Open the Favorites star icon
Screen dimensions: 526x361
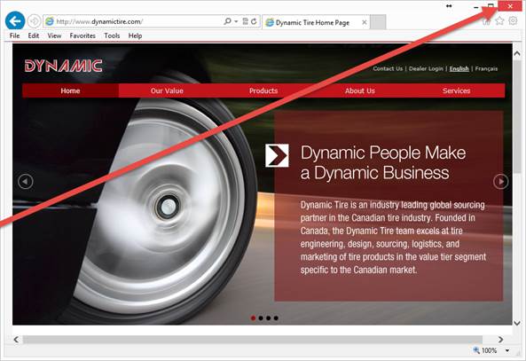click(499, 21)
